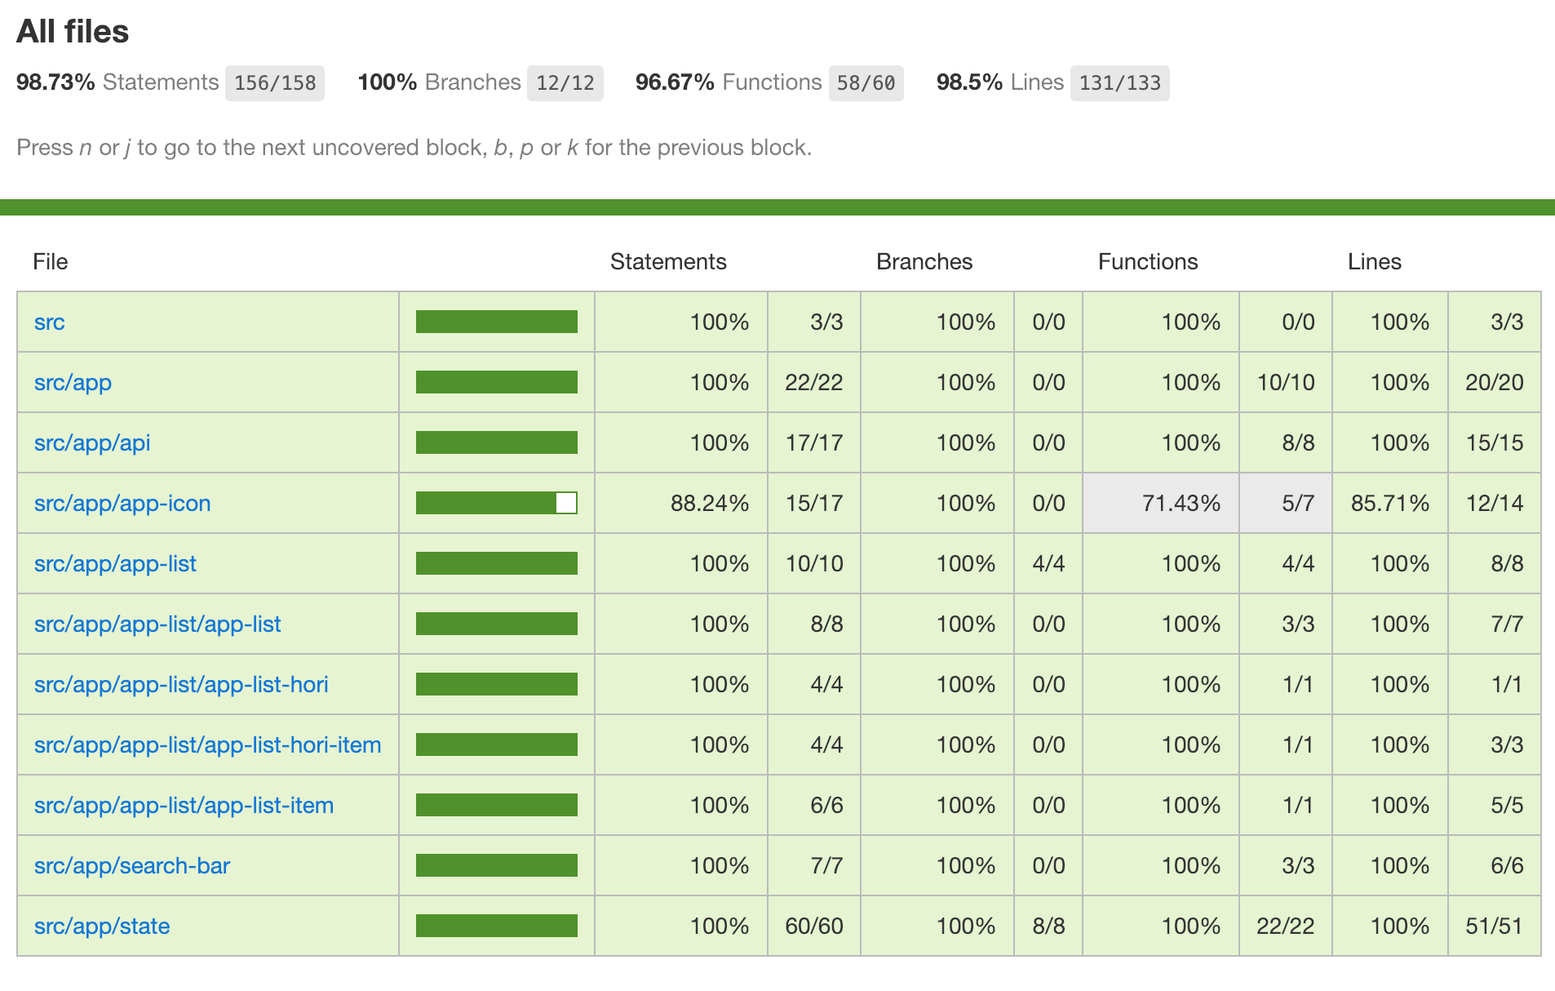Open the src/app/app-list/app-list-item link
This screenshot has height=991, width=1555.
pyautogui.click(x=184, y=806)
